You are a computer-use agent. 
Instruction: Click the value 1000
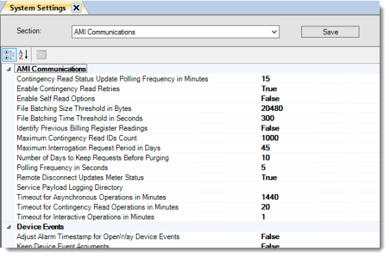(x=270, y=138)
